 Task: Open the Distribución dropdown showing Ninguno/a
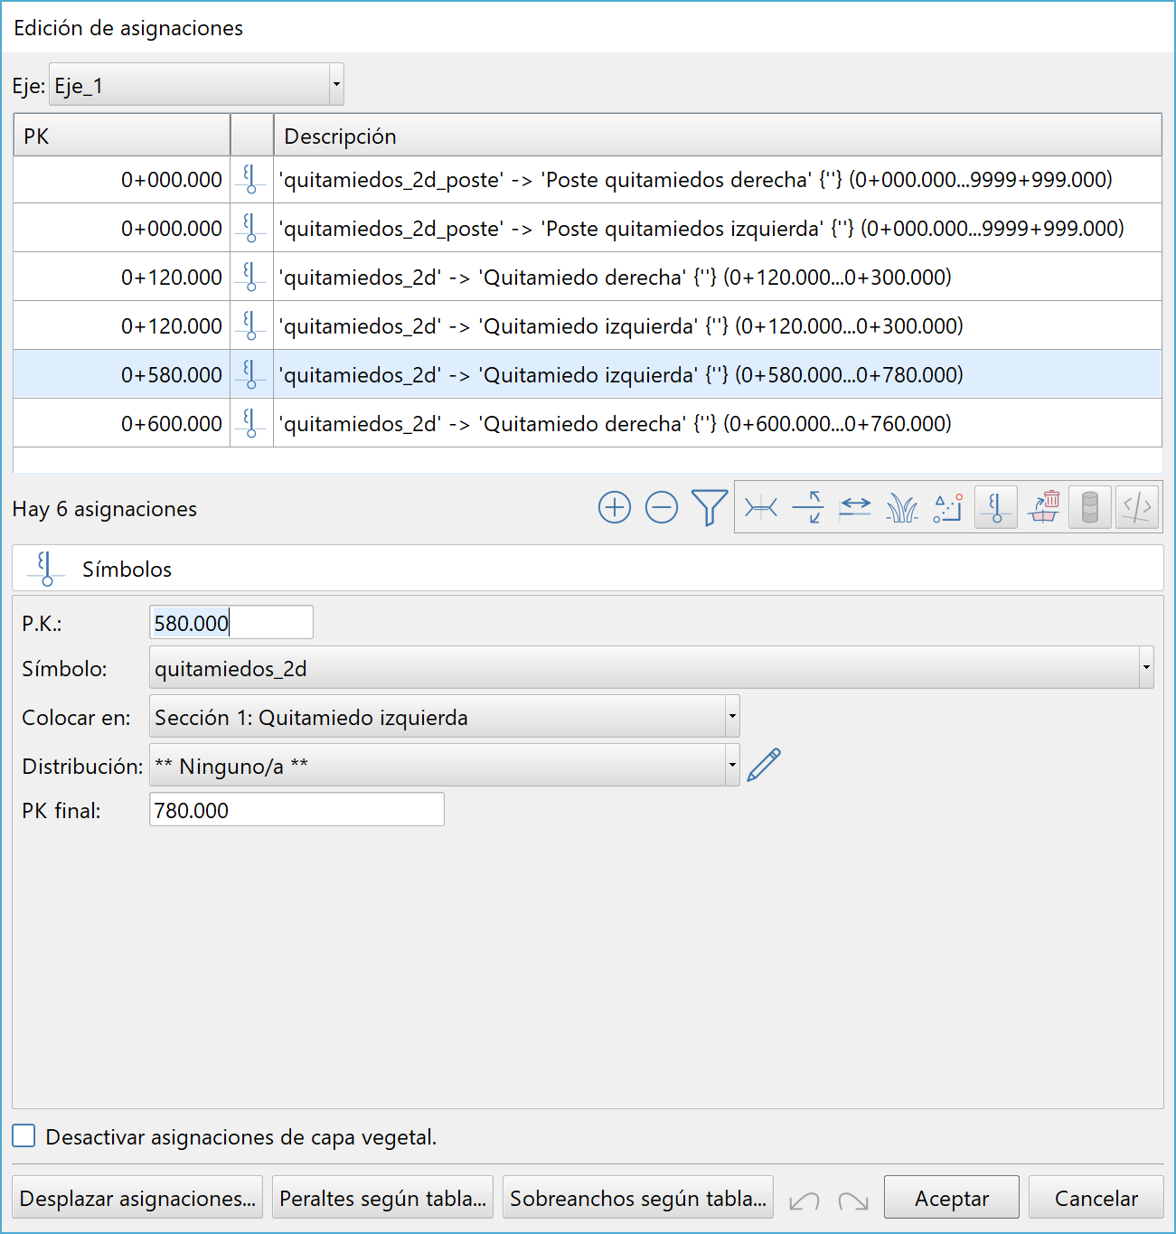(730, 764)
